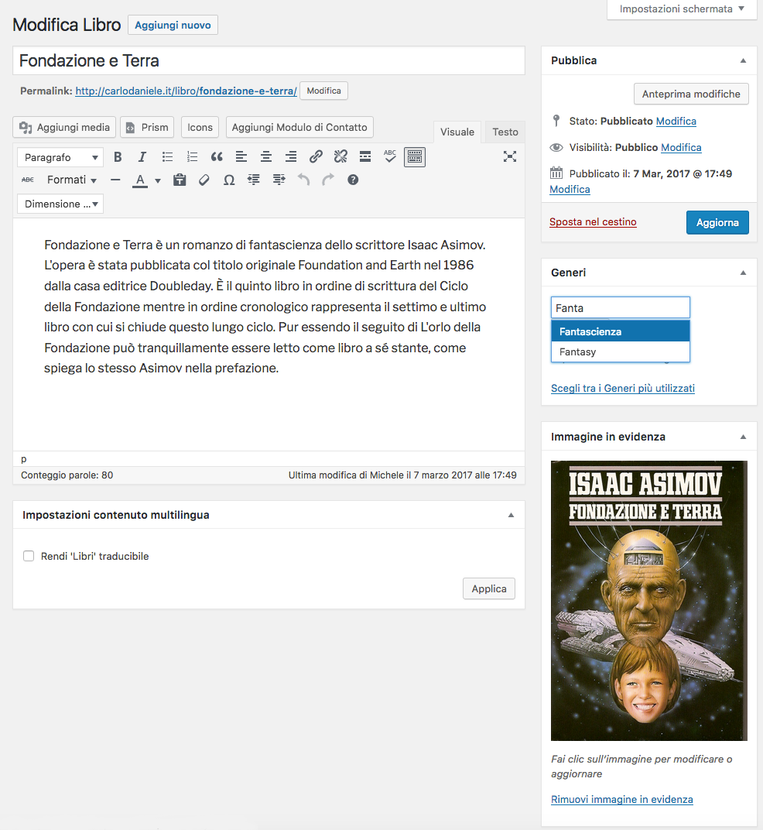This screenshot has height=830, width=763.
Task: Enter distraction-free fullscreen mode
Action: click(509, 156)
